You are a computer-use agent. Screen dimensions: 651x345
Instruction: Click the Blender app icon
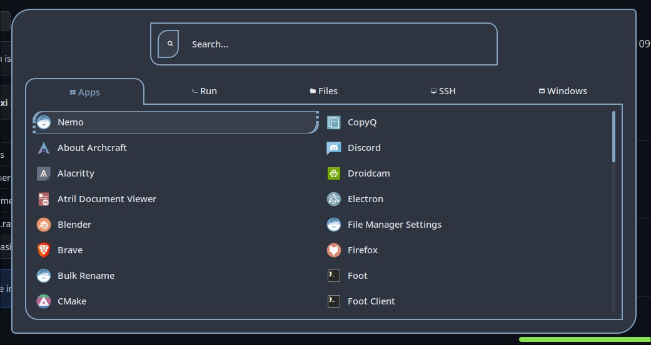coord(44,225)
